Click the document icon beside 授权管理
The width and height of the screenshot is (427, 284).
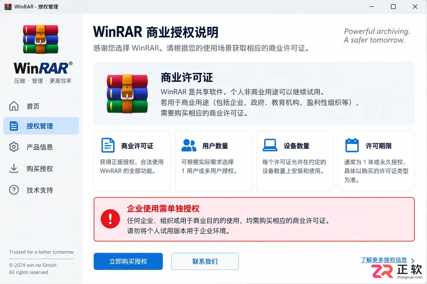pyautogui.click(x=14, y=126)
